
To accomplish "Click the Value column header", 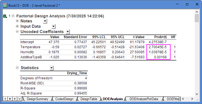I will (55, 37).
